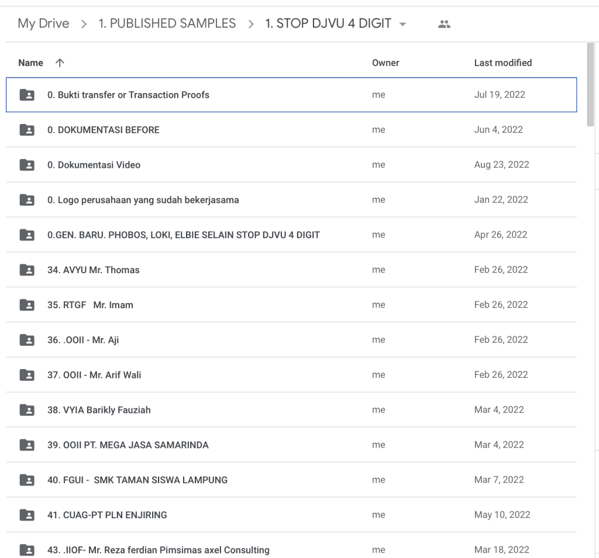Select the '41. CUAG-PT PLN ENJIRING' folder name
Viewport: 599px width, 558px height.
pos(107,515)
